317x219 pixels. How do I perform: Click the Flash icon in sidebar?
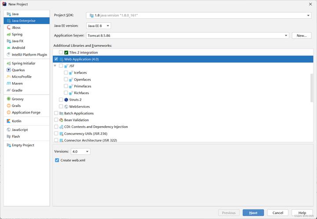[9, 136]
